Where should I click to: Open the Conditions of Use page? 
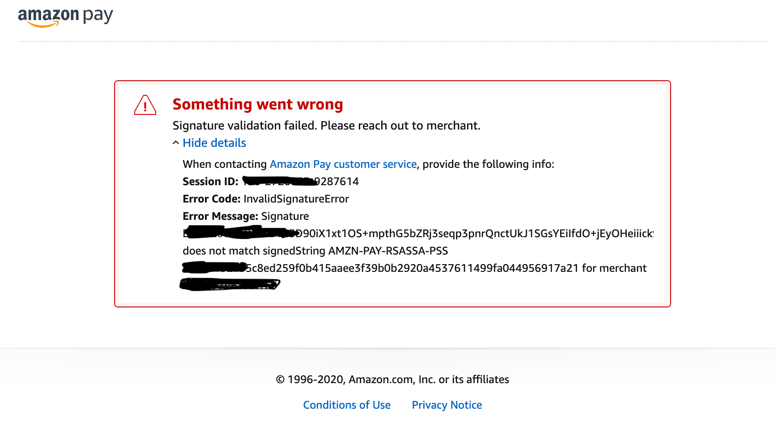[346, 405]
